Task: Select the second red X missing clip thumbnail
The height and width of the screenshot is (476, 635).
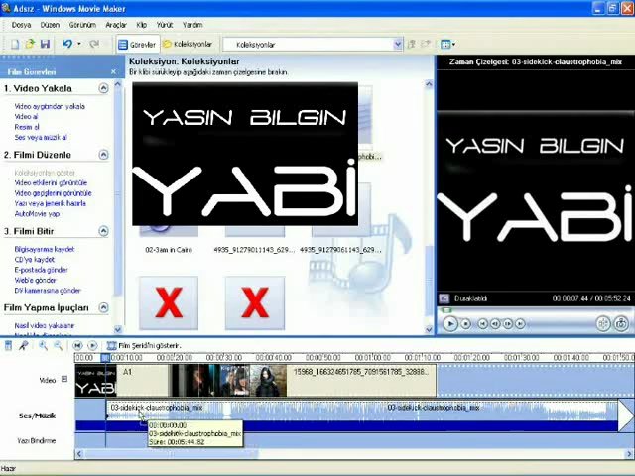Action: [x=255, y=302]
